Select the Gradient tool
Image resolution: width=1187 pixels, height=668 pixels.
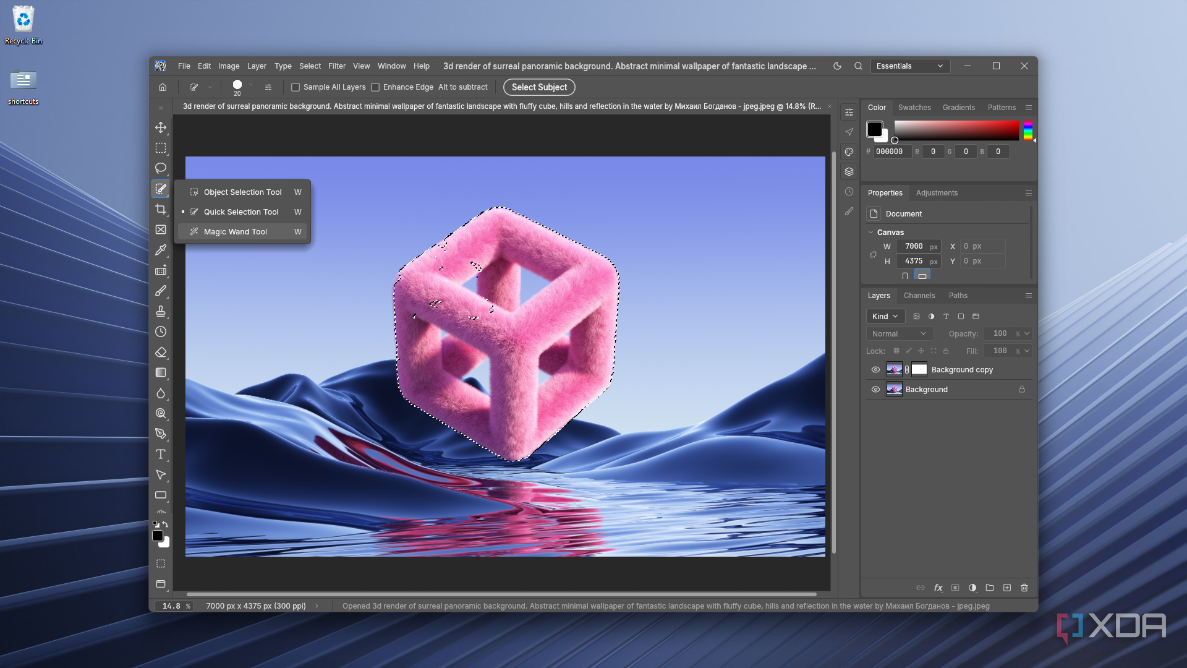(161, 372)
